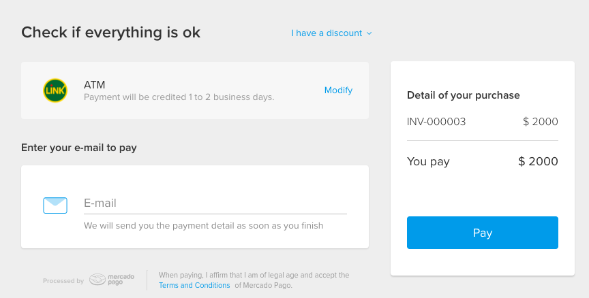Select the INV-000003 invoice item
The height and width of the screenshot is (298, 589).
(x=436, y=122)
